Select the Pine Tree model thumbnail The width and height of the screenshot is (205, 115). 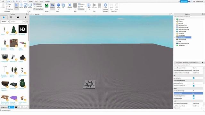tap(13, 29)
